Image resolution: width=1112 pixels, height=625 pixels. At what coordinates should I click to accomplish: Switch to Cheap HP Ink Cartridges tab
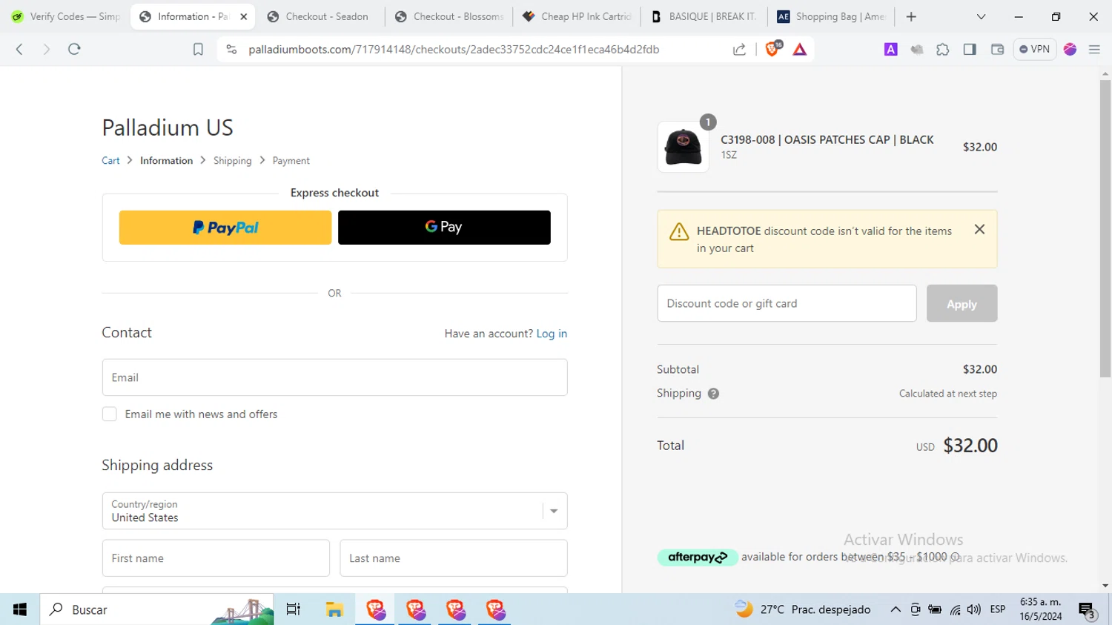(577, 16)
